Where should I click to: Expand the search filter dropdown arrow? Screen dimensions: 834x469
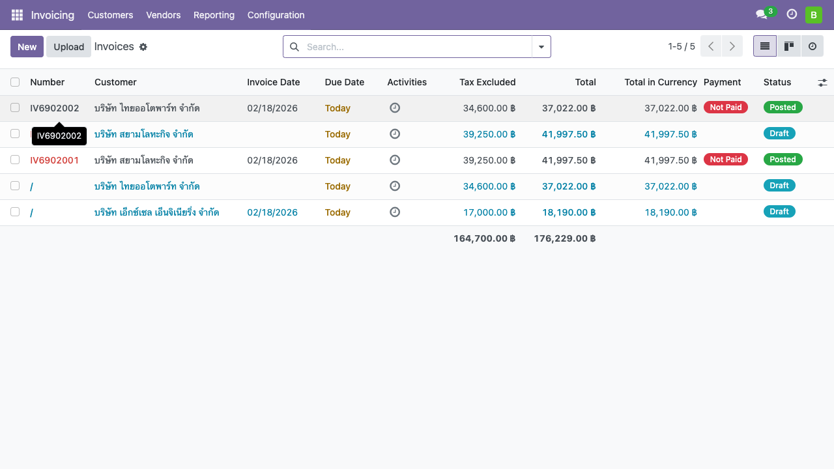tap(541, 47)
